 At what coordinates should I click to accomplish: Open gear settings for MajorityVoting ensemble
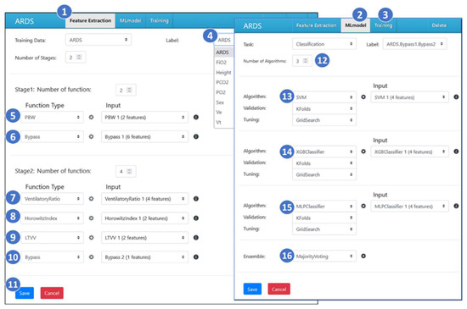pyautogui.click(x=363, y=256)
